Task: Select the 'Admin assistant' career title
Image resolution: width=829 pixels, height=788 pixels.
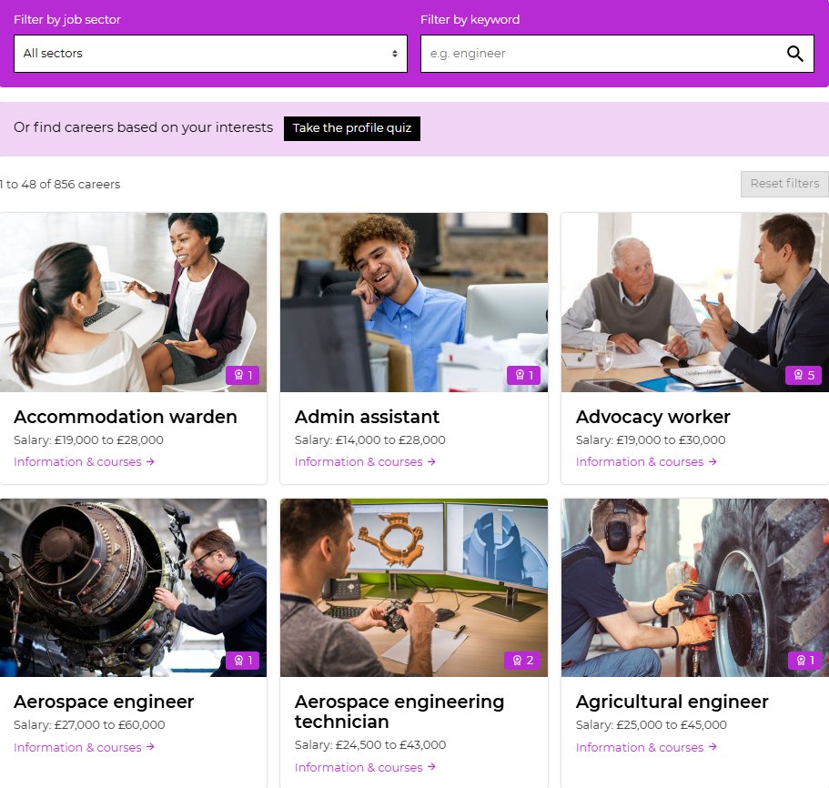Action: [x=367, y=416]
